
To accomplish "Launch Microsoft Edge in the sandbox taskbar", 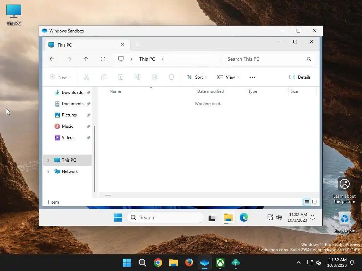I will [x=244, y=217].
